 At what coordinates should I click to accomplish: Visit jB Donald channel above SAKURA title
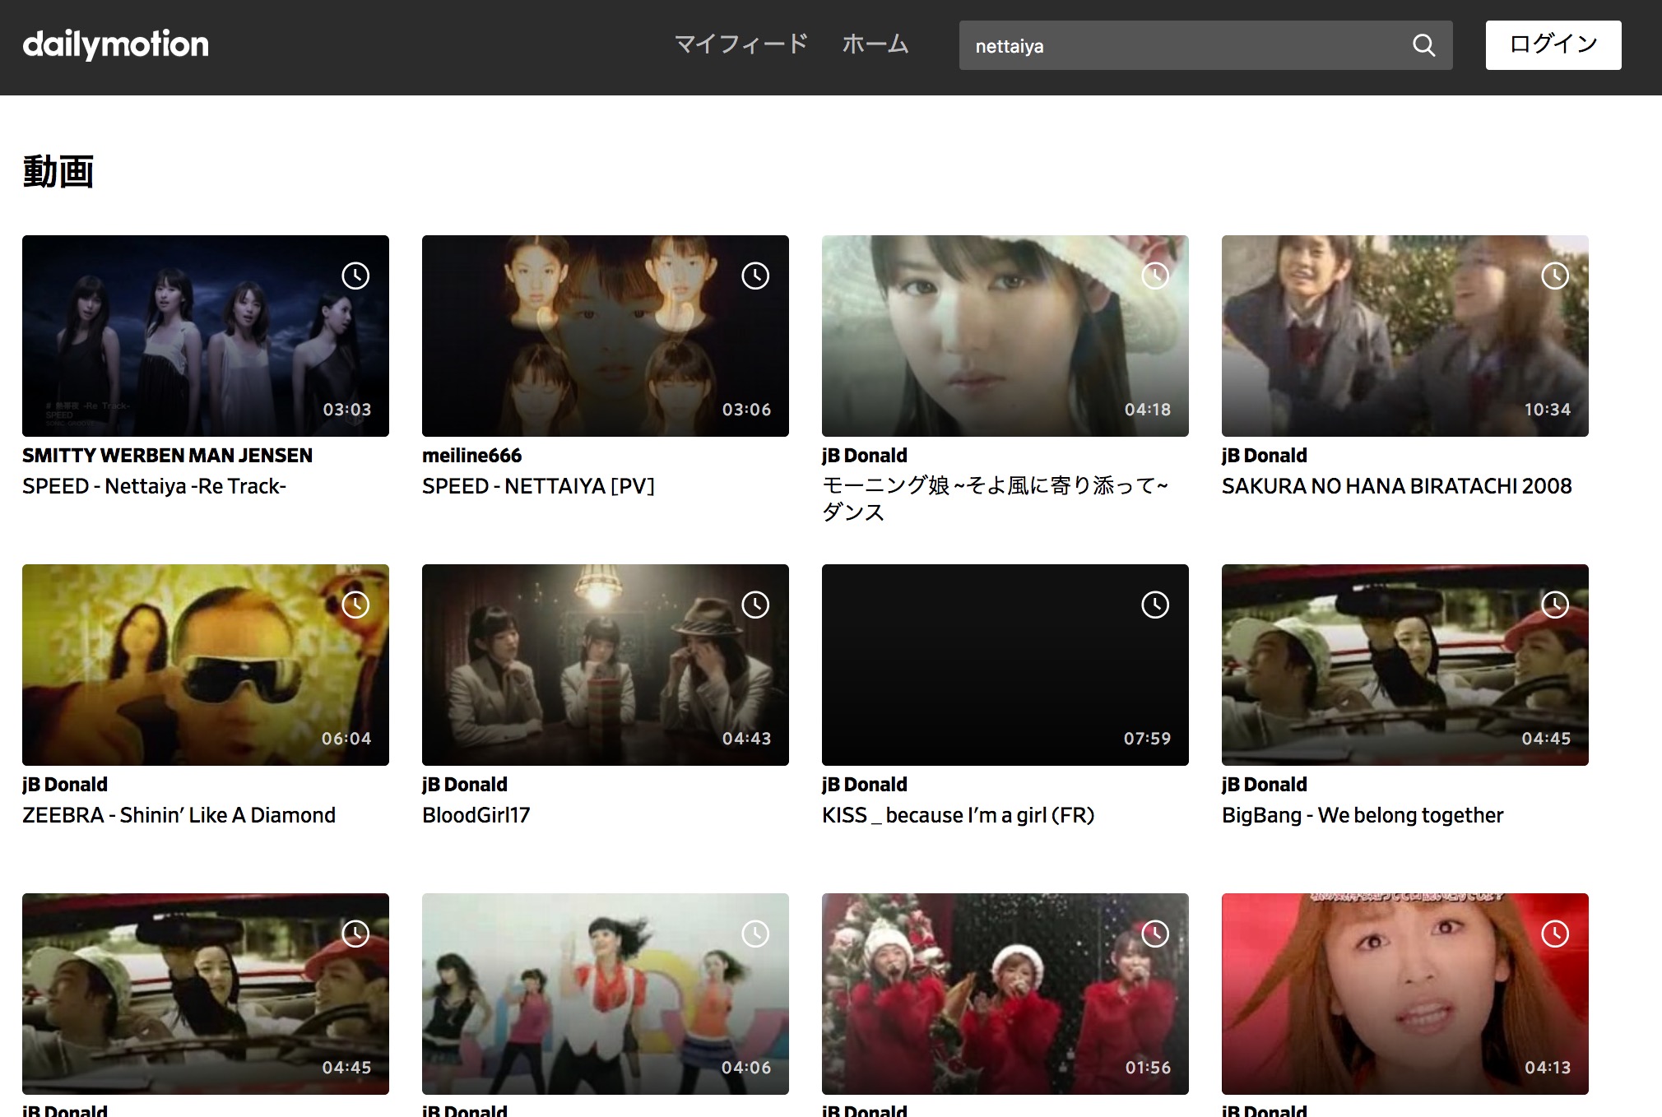(1265, 456)
